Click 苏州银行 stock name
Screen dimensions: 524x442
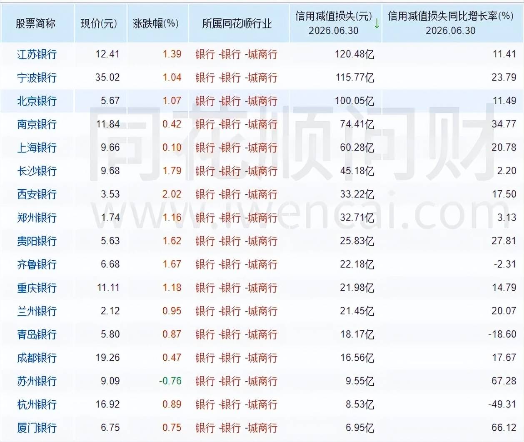(x=37, y=381)
